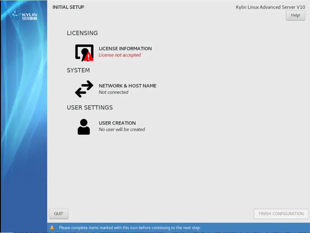Screen dimensions: 310x233
Task: Click 'Kylin Linux Advanced Server V10' text
Action: 270,7
